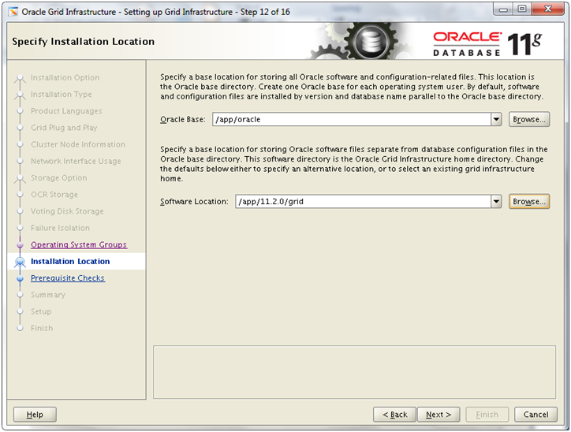Click Browse button next to Oracle Base
The width and height of the screenshot is (571, 432).
coord(528,119)
